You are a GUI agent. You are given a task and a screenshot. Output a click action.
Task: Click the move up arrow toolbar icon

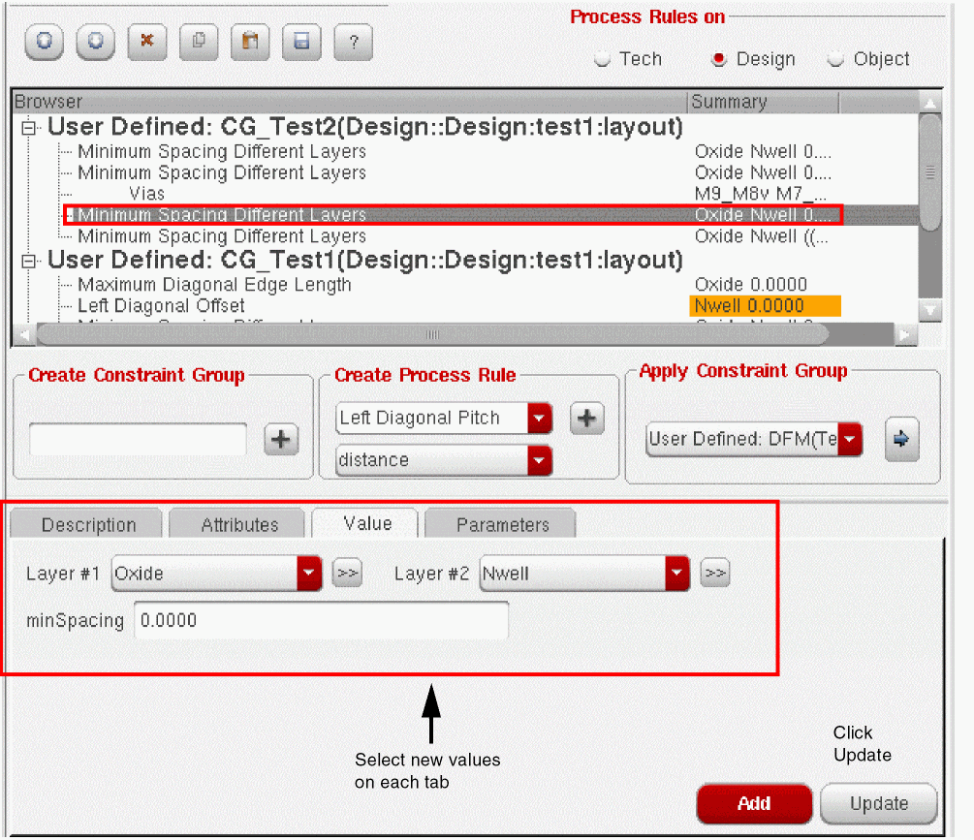[x=44, y=42]
